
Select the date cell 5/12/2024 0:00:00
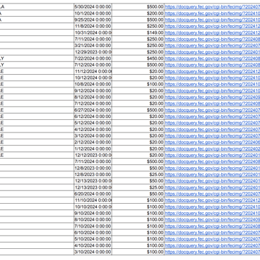click(93, 123)
